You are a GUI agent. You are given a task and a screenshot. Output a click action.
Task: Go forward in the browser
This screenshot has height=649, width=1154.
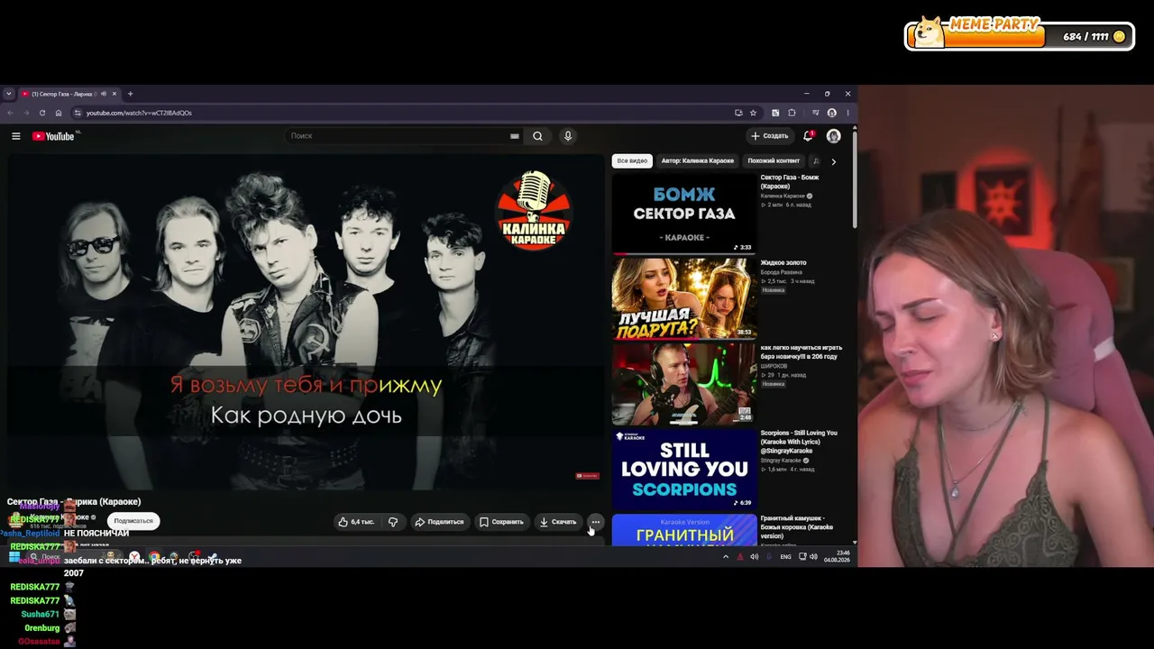tap(26, 113)
